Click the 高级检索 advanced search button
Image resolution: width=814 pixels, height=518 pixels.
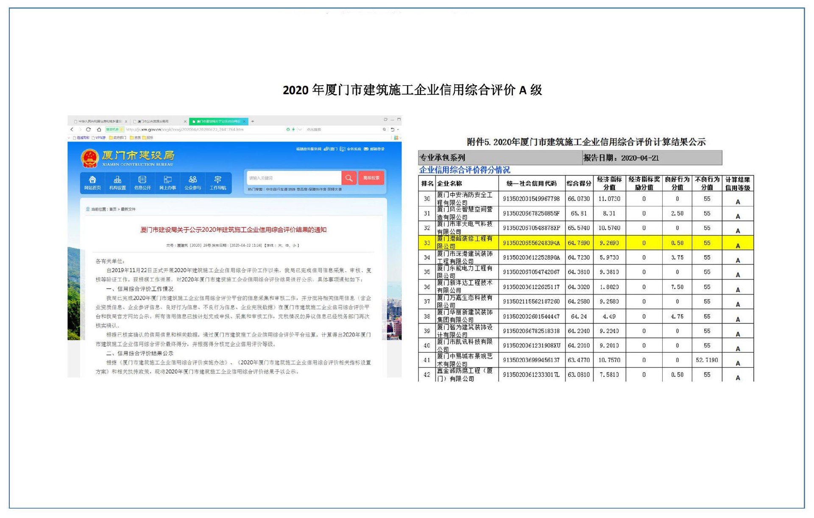371,178
